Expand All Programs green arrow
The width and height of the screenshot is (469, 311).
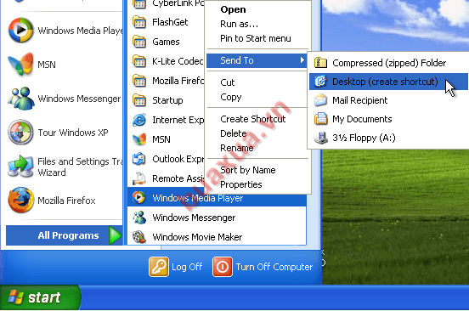(116, 235)
